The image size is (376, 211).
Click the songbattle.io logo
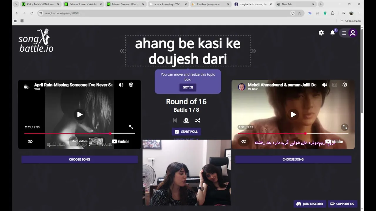36,41
